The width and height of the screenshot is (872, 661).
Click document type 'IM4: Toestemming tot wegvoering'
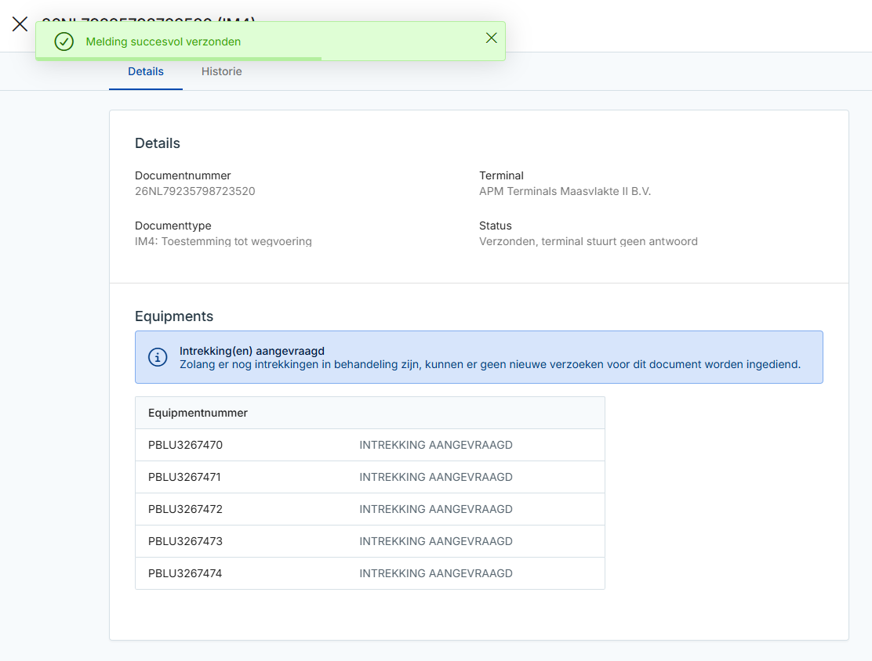pos(223,241)
